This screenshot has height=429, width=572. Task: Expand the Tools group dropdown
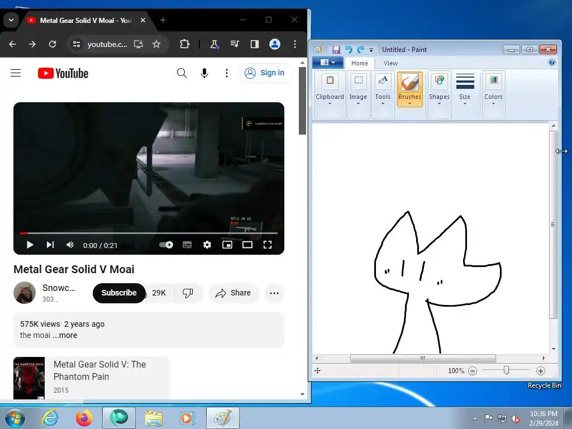coord(383,103)
